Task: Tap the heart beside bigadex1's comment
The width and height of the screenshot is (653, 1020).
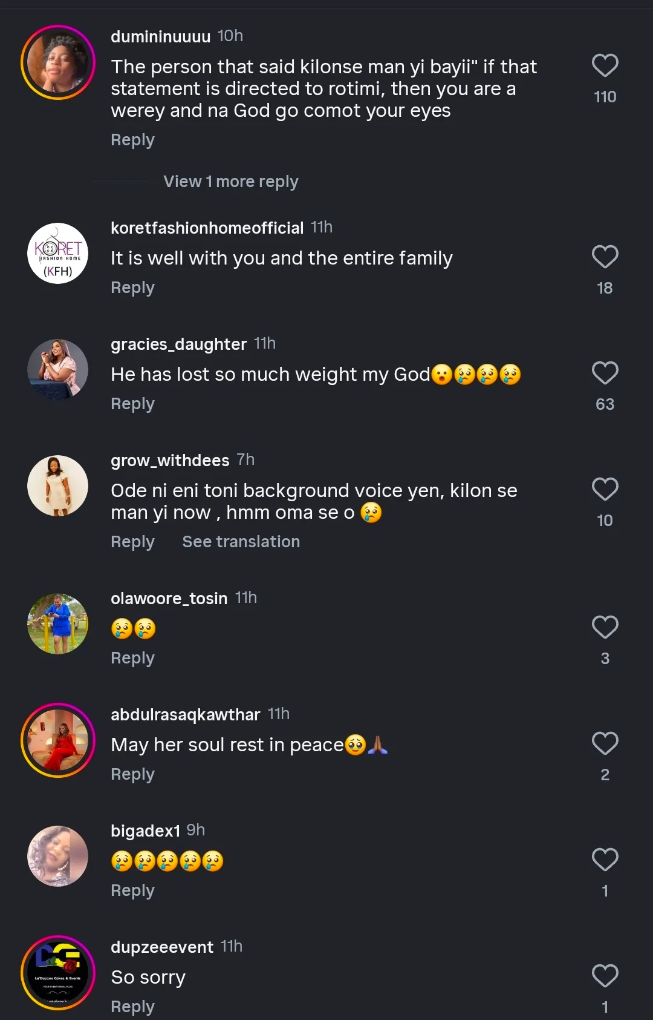Action: point(605,860)
